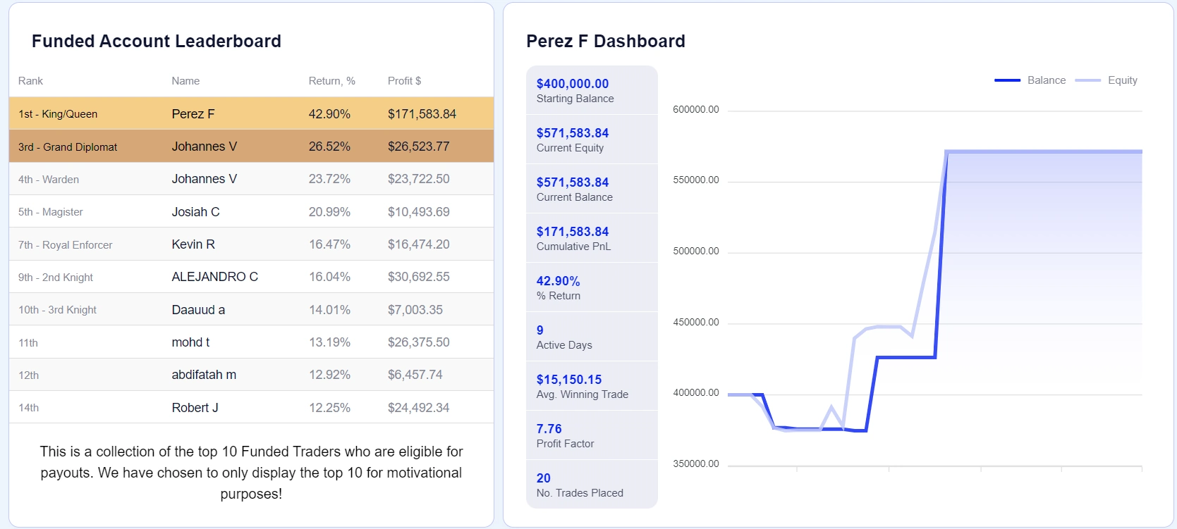This screenshot has width=1177, height=529.
Task: Click the Name column header
Action: pyautogui.click(x=185, y=81)
